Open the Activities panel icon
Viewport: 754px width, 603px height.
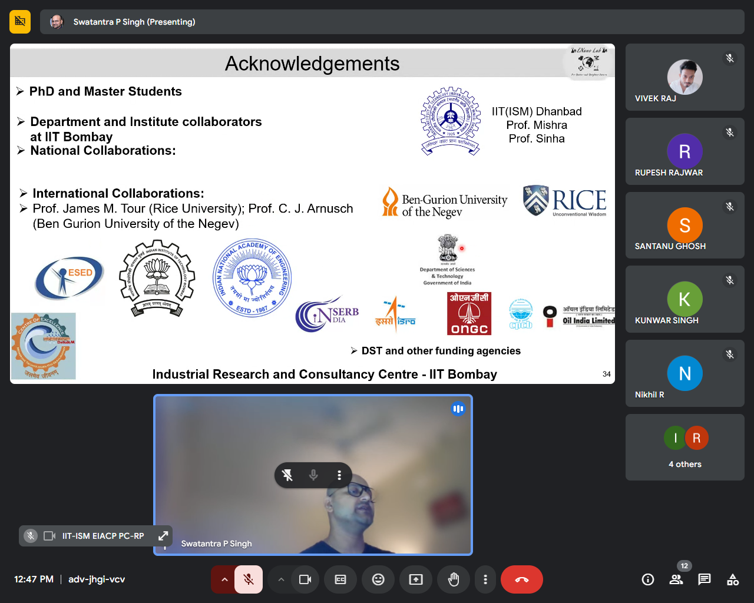click(733, 579)
